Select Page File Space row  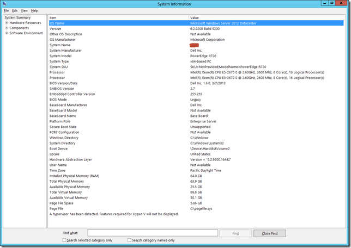196,203
